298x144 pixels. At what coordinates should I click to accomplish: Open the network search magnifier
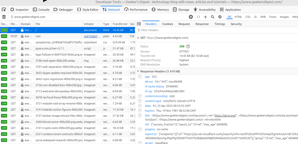(213, 17)
